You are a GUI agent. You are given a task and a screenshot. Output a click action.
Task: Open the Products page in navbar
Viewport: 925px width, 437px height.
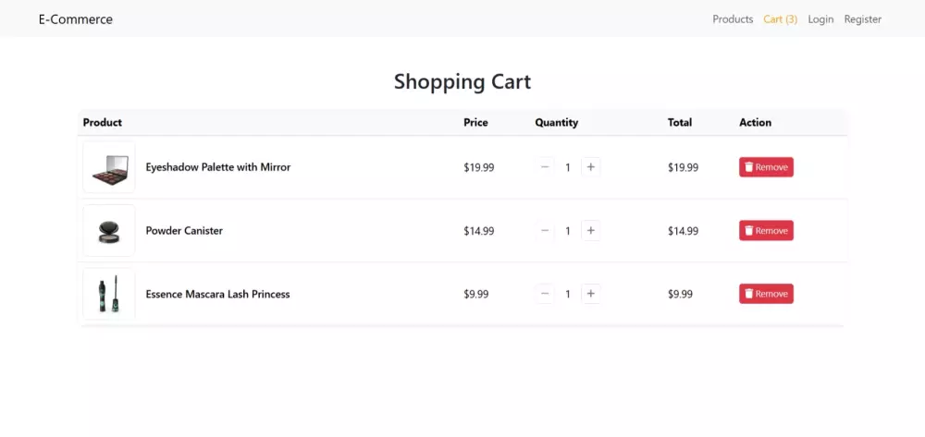733,19
